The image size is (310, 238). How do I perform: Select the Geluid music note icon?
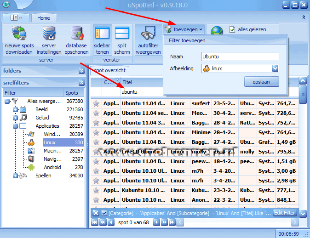click(23, 118)
